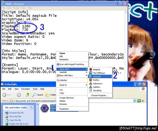Expand Burn with Nero submenu
Viewport: 158px width, 131px height.
(x=72, y=76)
